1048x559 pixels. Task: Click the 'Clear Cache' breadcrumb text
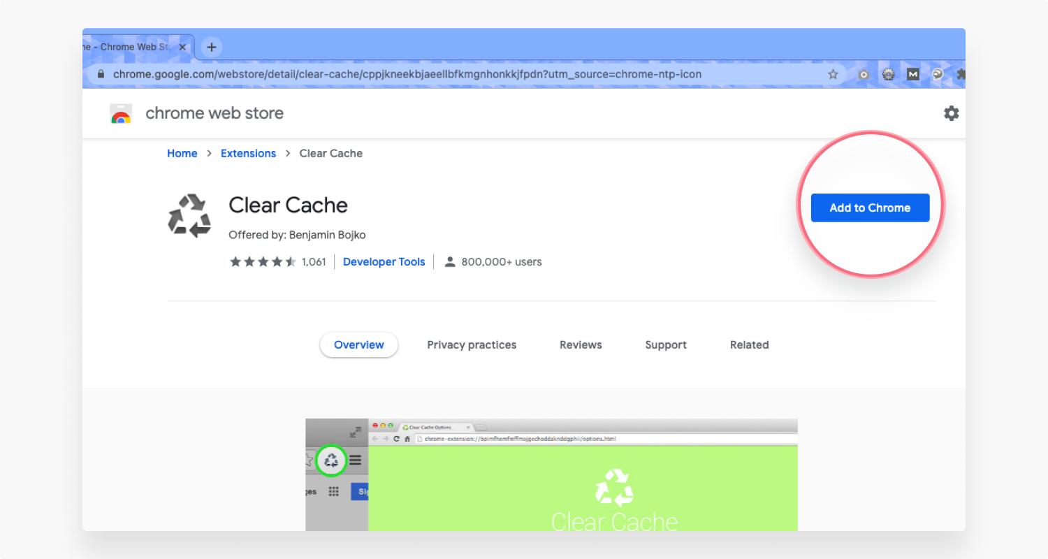point(331,154)
